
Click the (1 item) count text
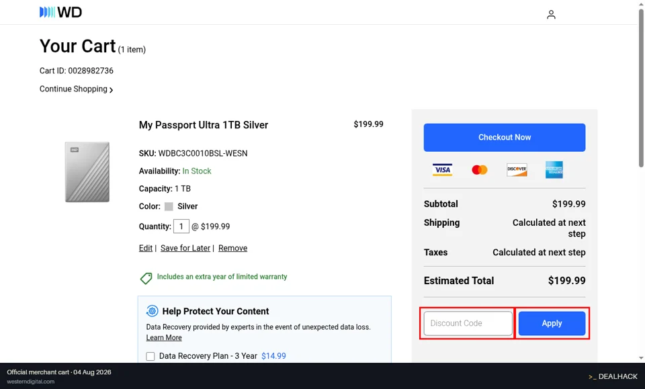pyautogui.click(x=132, y=50)
